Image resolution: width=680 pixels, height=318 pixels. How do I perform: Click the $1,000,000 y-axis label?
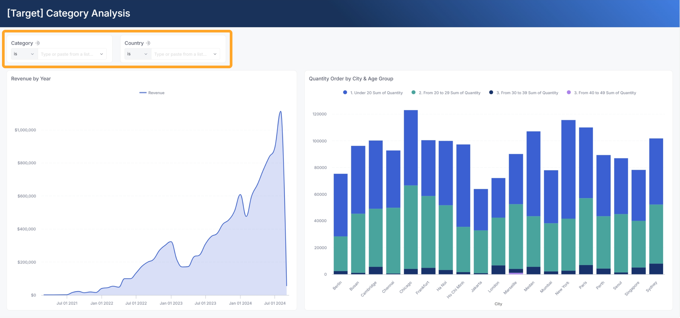pyautogui.click(x=25, y=130)
